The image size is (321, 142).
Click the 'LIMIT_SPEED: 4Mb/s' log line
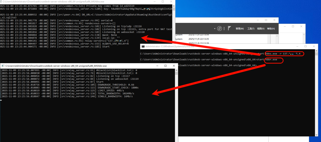point(62,90)
